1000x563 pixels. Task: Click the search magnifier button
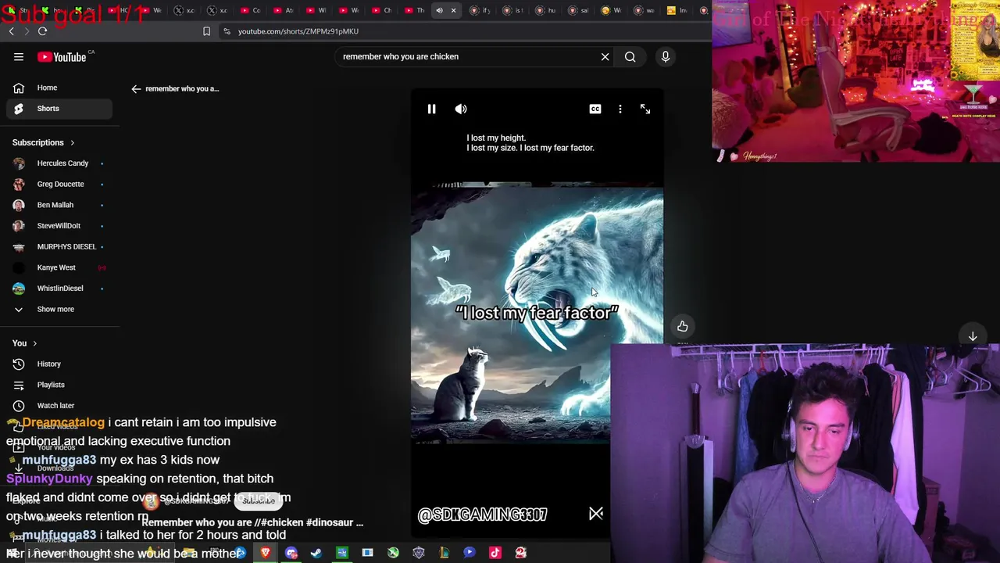point(630,56)
